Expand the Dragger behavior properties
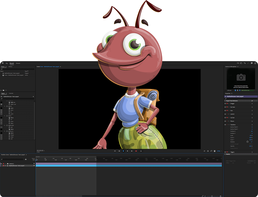Screen dimensions: 258x197 [x=229, y=104]
